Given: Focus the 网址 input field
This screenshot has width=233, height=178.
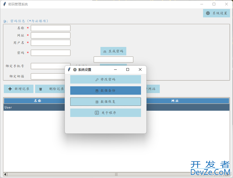Looking at the screenshot, I should tap(51, 35).
